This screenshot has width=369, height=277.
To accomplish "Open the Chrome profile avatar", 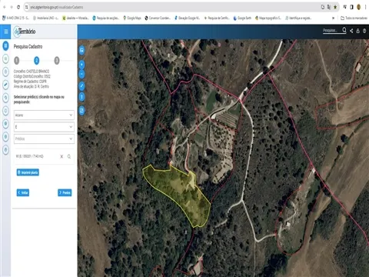I will click(359, 7).
